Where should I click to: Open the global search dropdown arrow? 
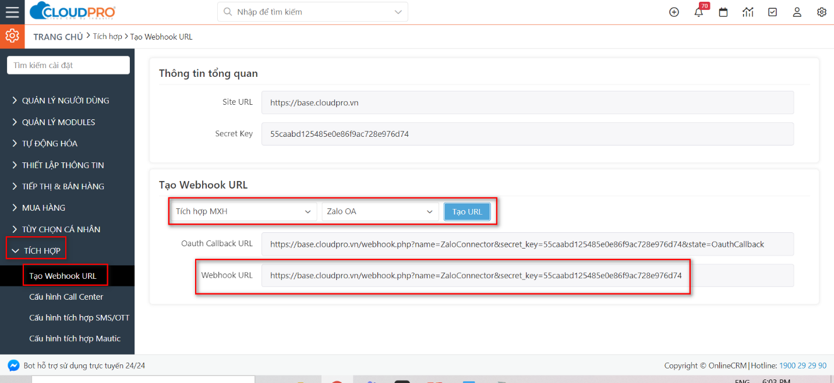(398, 12)
